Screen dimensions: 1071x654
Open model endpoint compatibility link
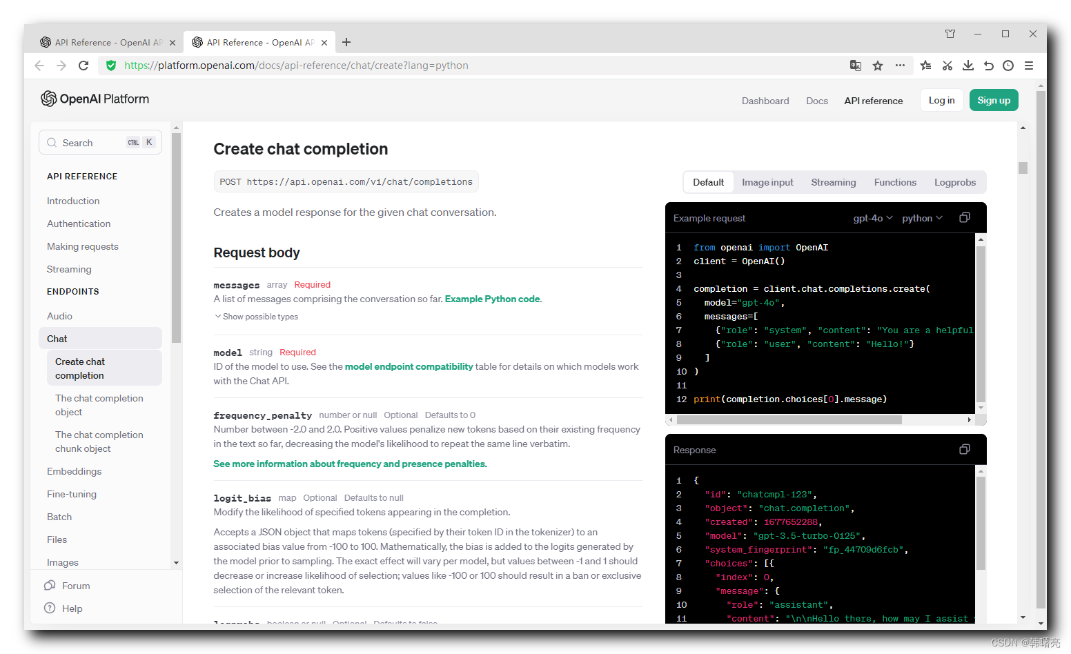[409, 366]
